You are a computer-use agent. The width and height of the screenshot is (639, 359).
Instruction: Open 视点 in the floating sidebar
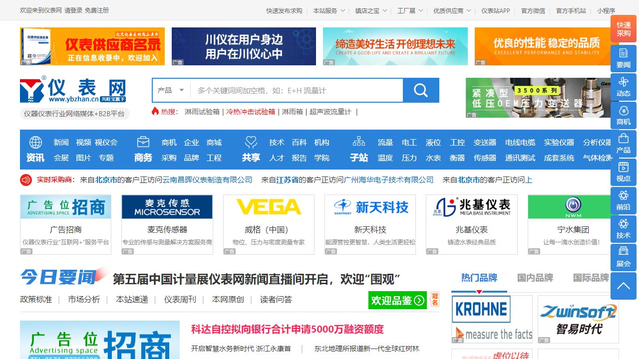pos(624,172)
